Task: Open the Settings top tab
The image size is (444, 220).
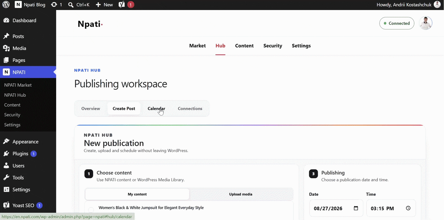Action: (301, 46)
